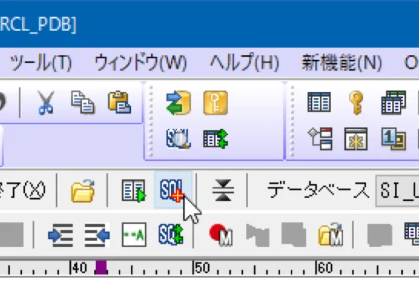419x298 pixels.
Task: Open the 新機能(N) menu
Action: [x=342, y=63]
